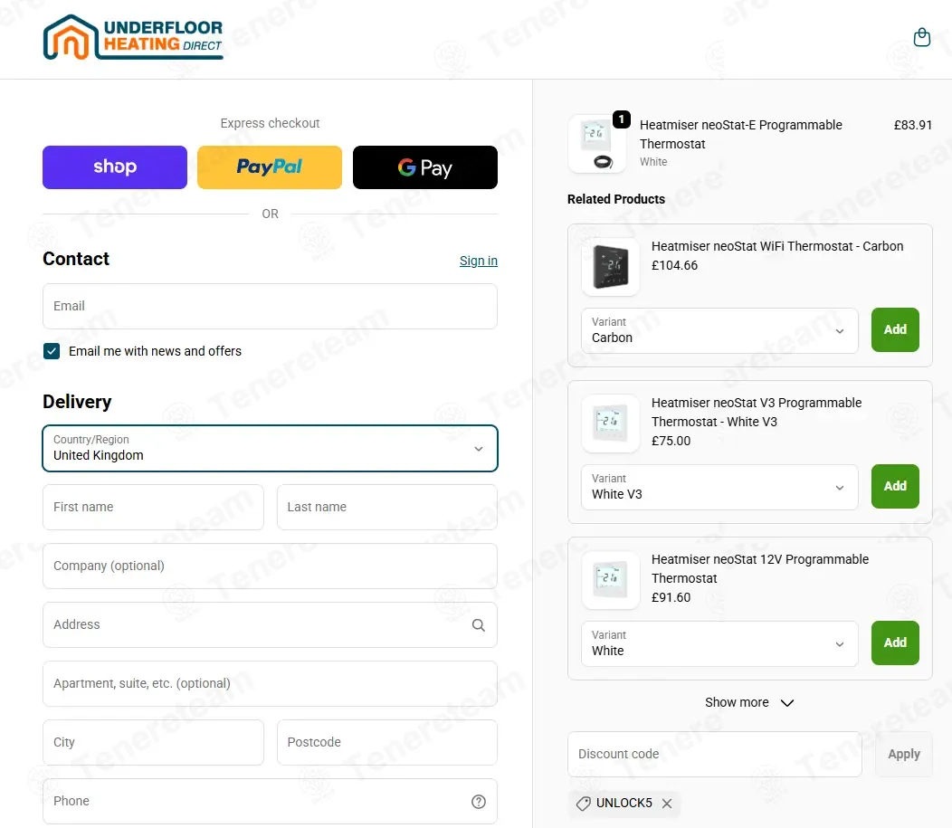Image resolution: width=952 pixels, height=828 pixels.
Task: Click the £83.91 price text
Action: 912,125
